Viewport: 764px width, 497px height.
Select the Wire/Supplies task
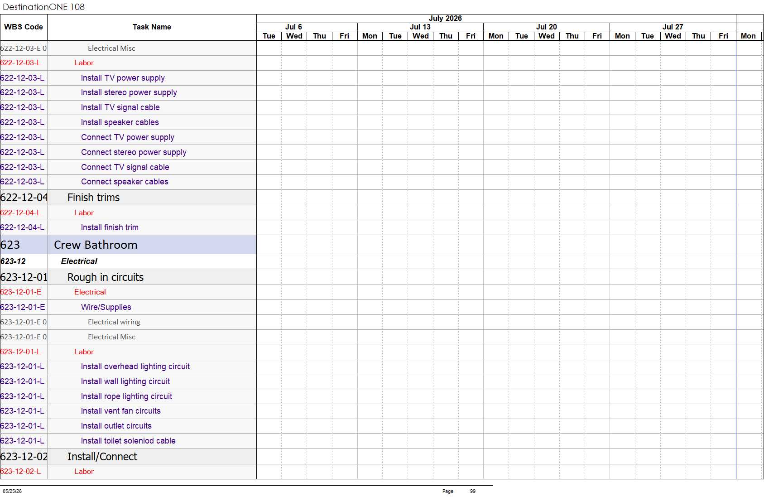point(106,307)
